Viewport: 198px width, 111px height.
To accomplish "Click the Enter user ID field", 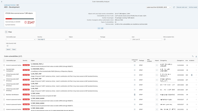I will [x=147, y=39].
